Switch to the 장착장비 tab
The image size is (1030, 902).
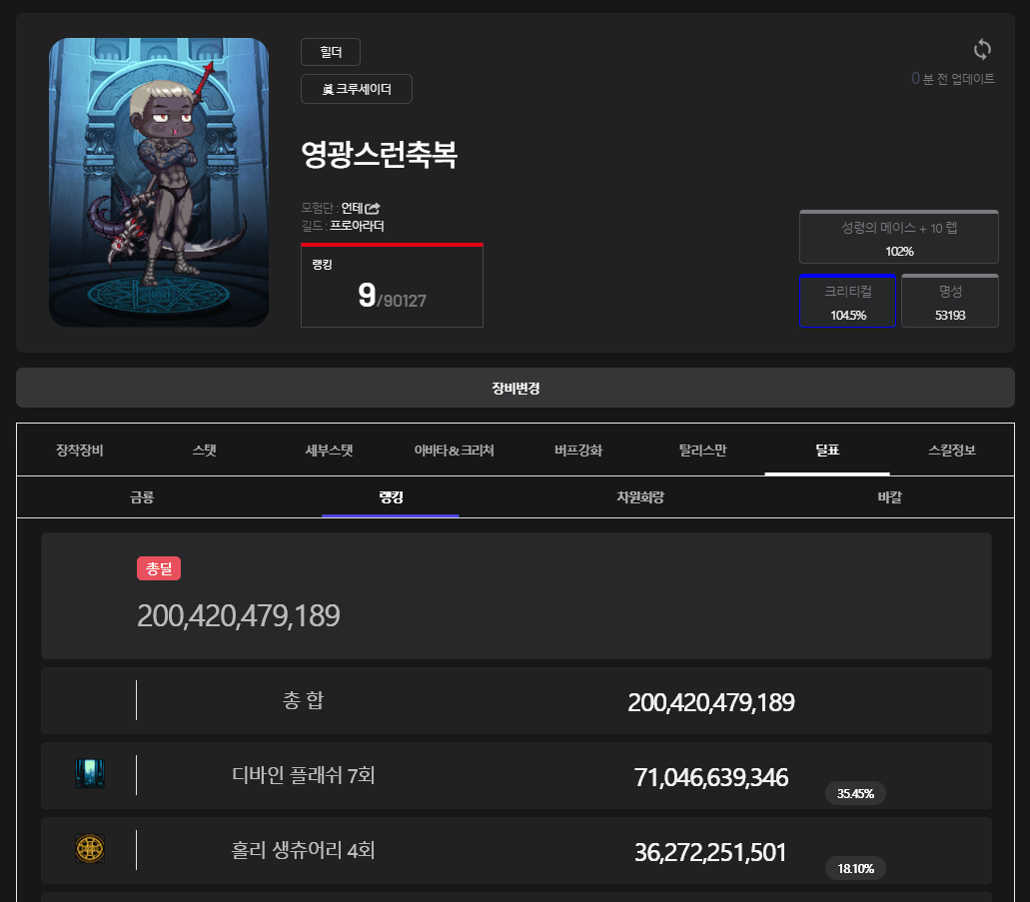(80, 450)
